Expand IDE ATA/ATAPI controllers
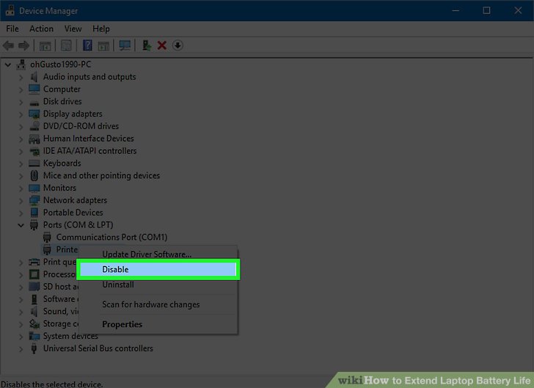The height and width of the screenshot is (388, 534). 21,151
